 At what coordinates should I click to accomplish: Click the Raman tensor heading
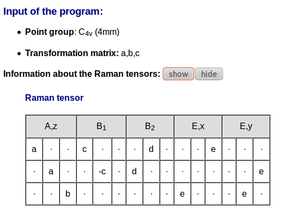54,98
